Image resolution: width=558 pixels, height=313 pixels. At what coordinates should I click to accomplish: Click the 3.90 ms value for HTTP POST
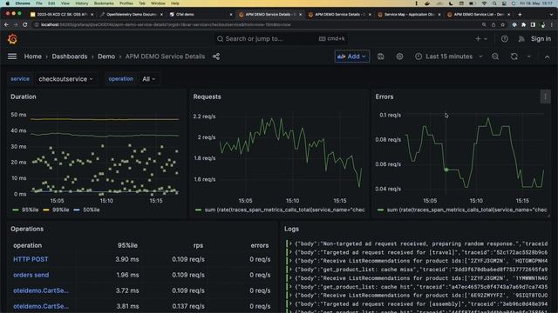click(x=127, y=259)
